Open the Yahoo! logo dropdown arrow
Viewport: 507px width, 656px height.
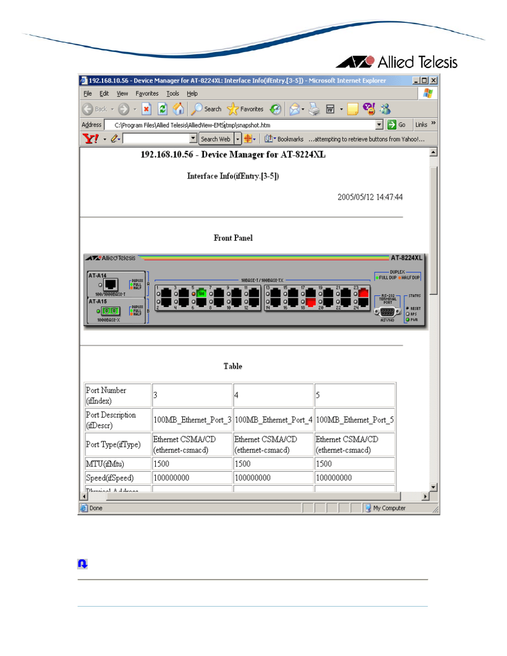coord(105,139)
